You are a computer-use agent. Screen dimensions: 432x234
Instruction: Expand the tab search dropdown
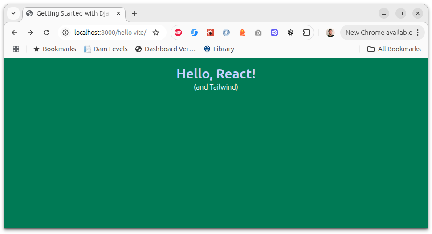tap(13, 13)
